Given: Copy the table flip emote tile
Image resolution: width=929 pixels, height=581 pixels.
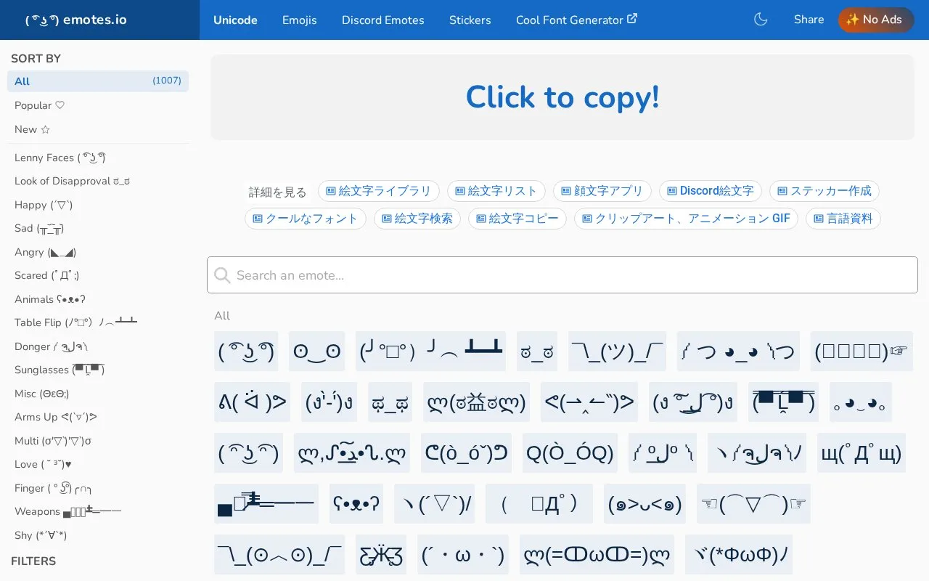Looking at the screenshot, I should (430, 352).
